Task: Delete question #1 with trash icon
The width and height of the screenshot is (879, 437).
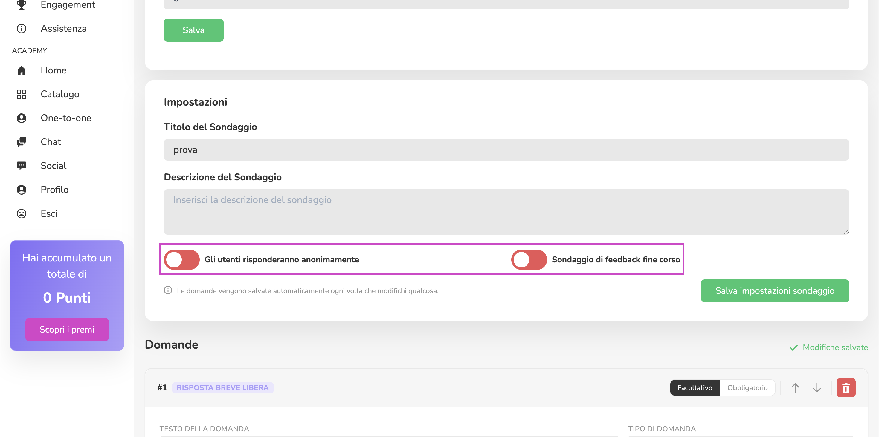Action: [846, 388]
